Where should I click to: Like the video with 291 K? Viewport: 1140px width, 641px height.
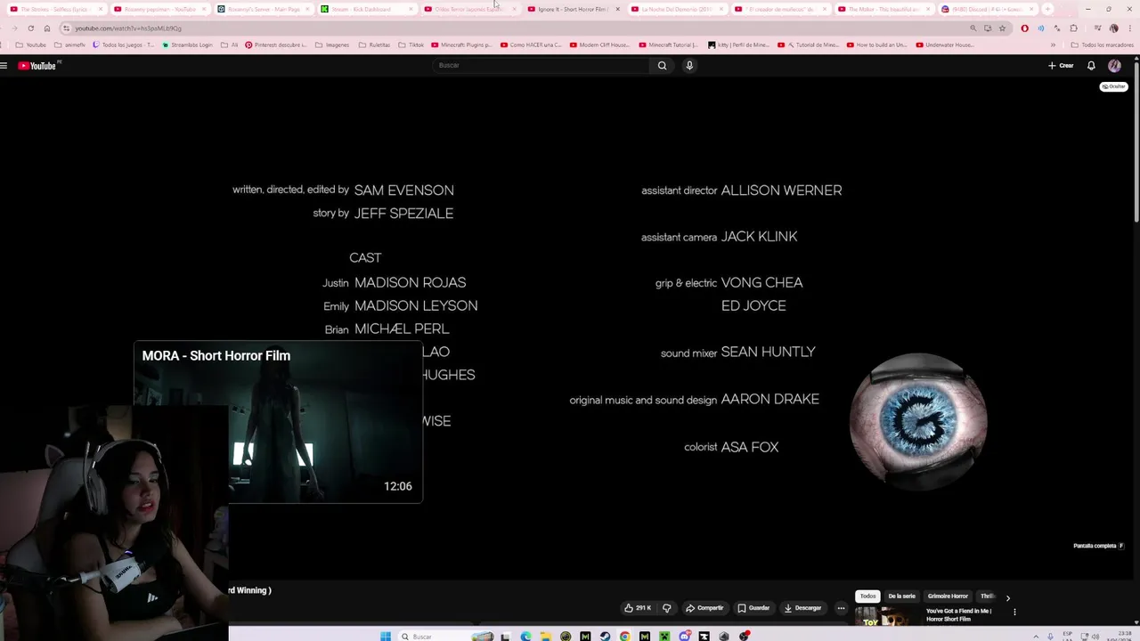pyautogui.click(x=638, y=608)
